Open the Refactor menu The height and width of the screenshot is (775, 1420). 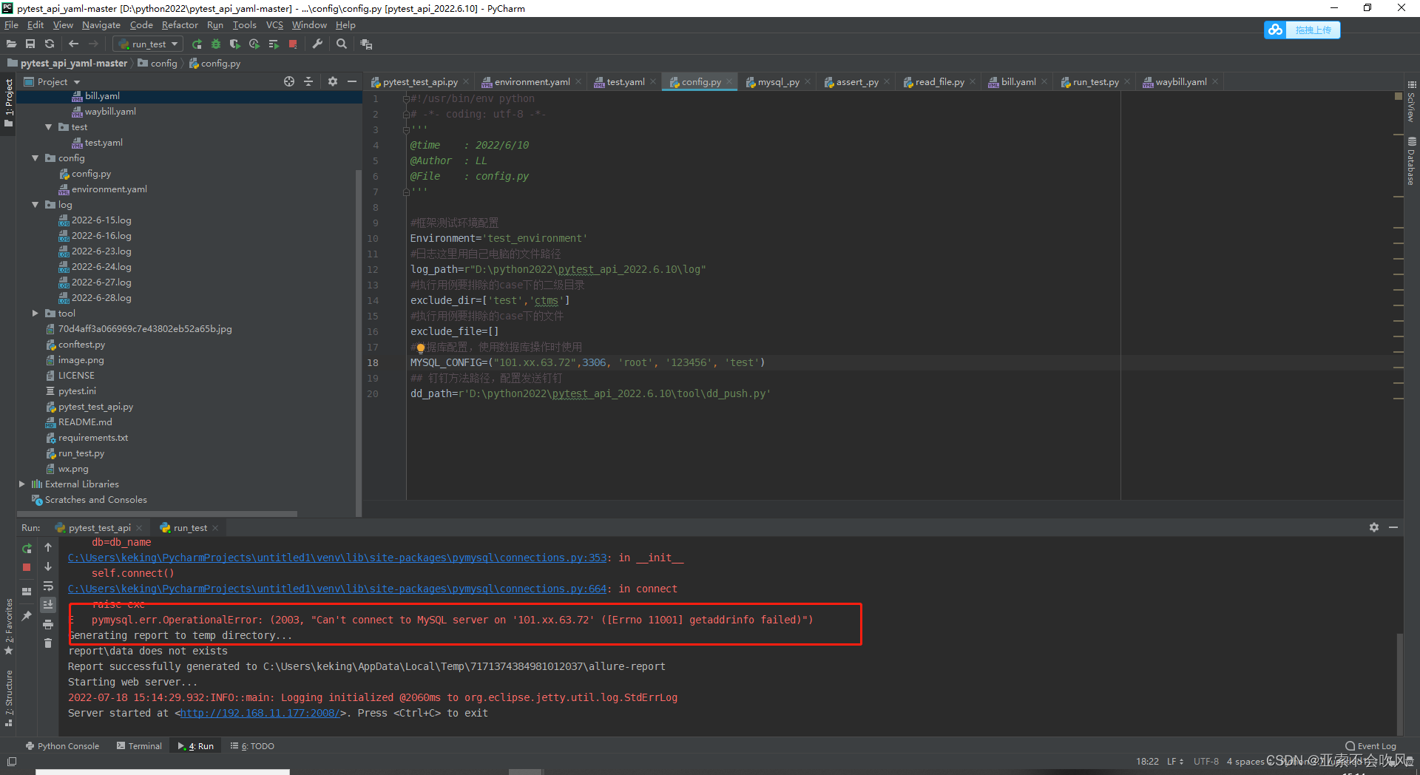pyautogui.click(x=180, y=25)
